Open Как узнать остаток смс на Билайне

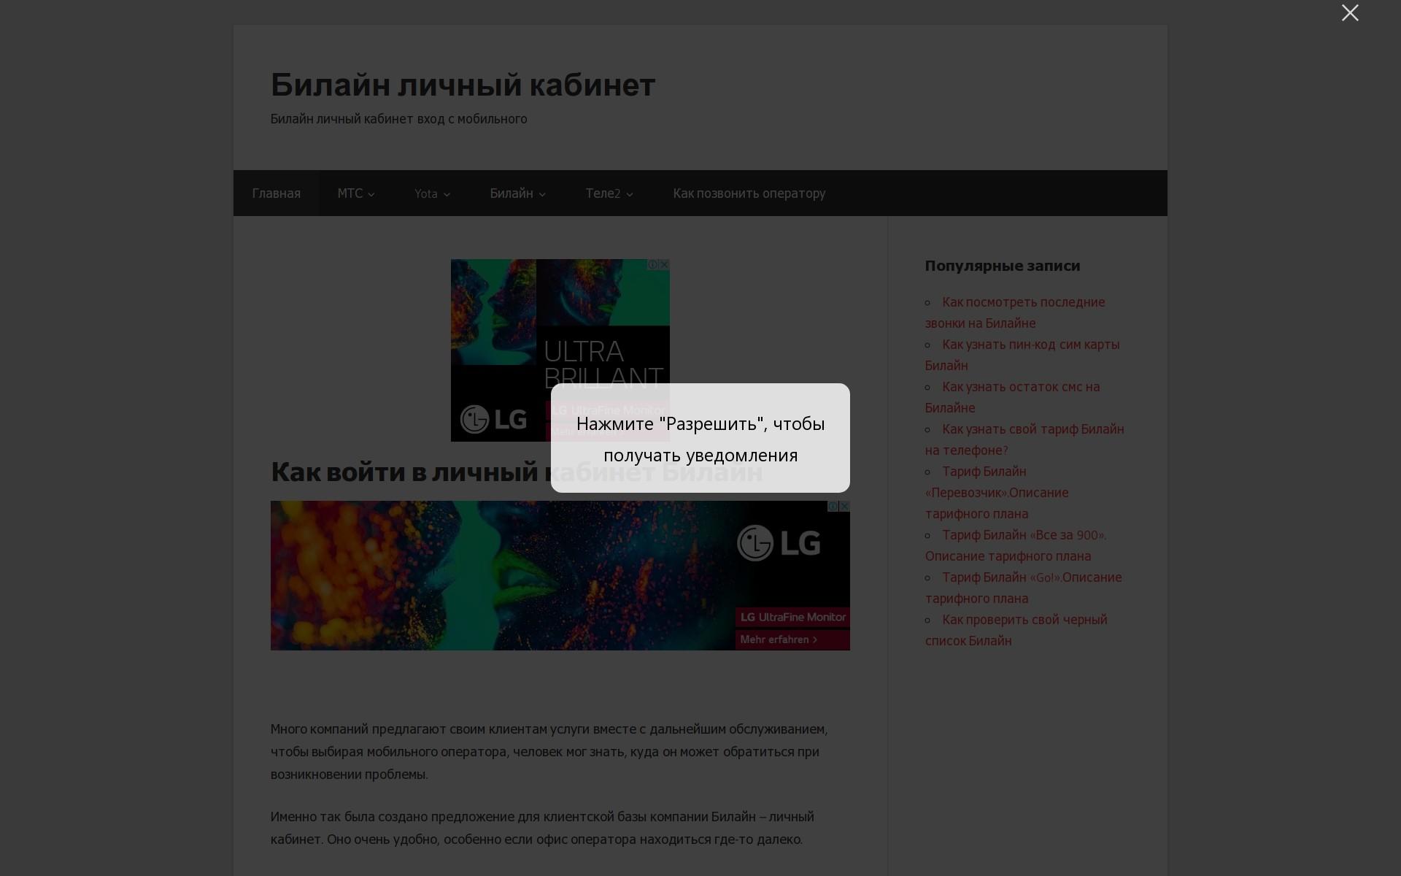1013,397
